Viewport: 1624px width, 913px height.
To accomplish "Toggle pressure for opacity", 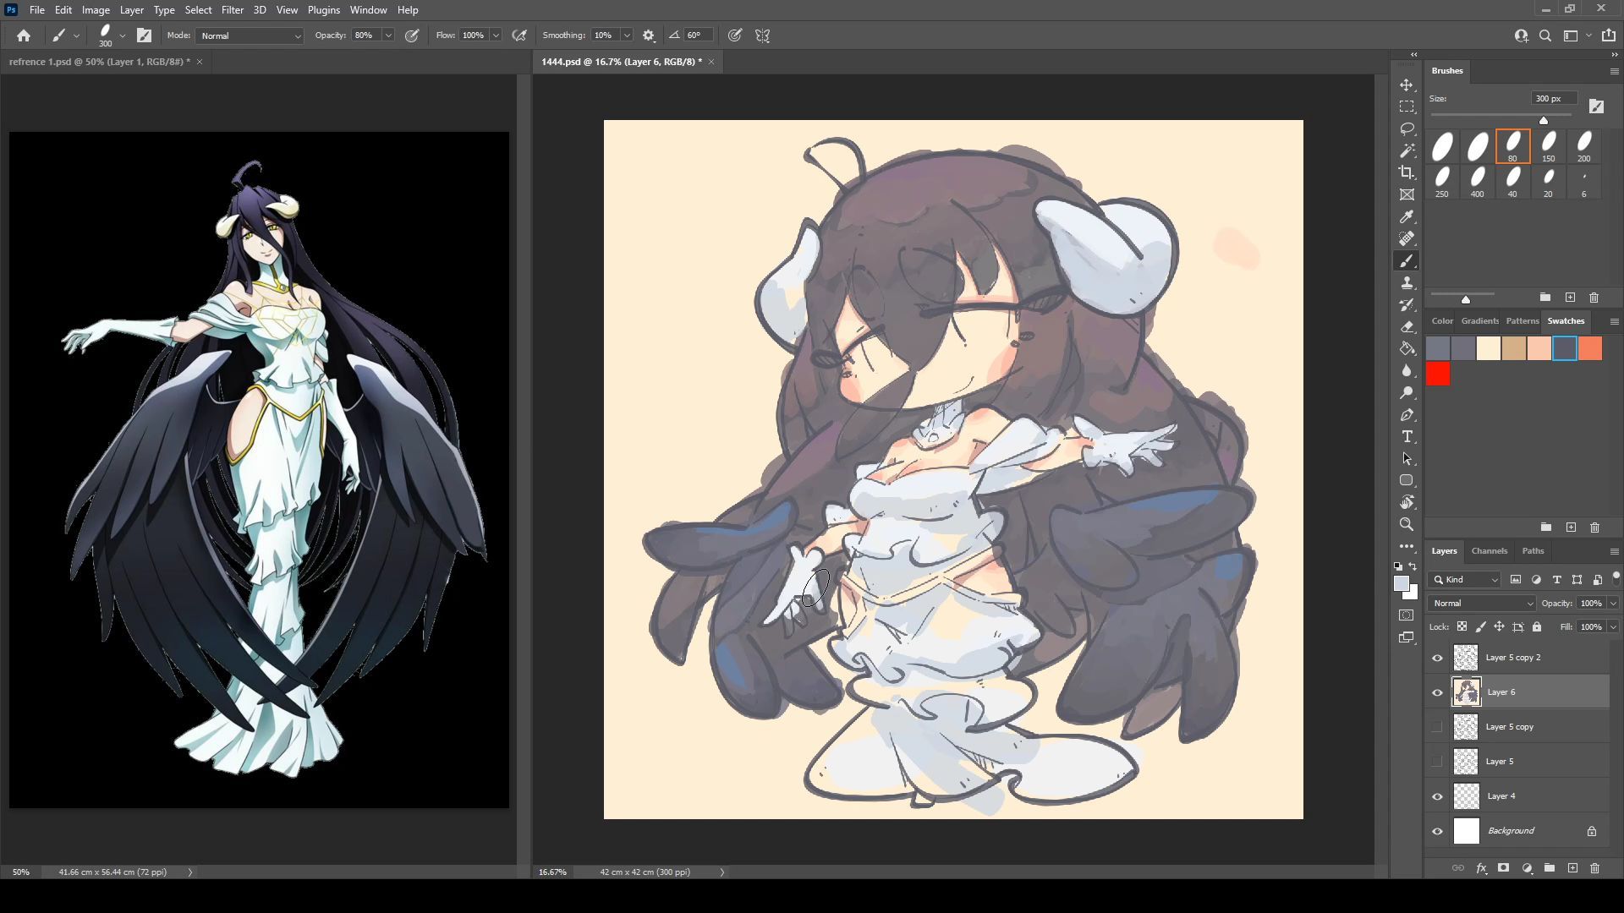I will [412, 36].
